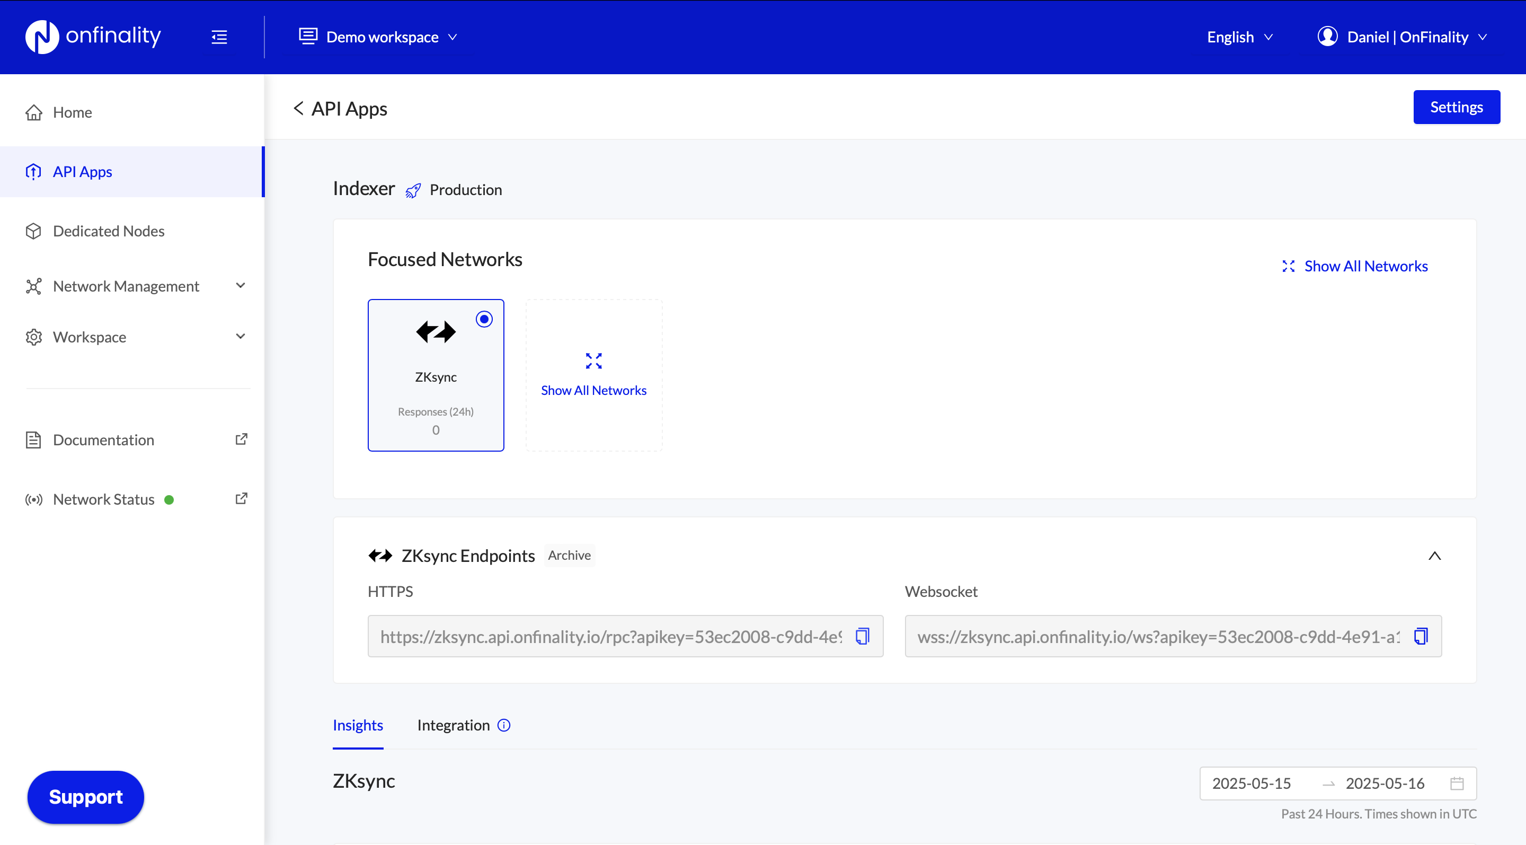Click the Home sidebar entry
1526x845 pixels.
pyautogui.click(x=72, y=112)
